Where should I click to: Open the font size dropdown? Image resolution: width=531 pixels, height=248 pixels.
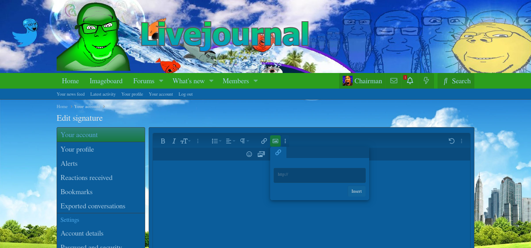pos(185,141)
